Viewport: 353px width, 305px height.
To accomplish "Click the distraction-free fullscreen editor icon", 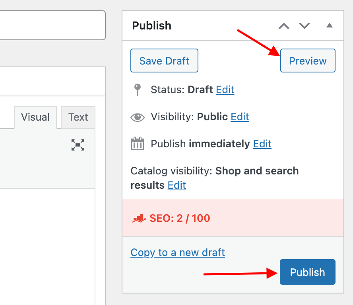I will pos(78,145).
